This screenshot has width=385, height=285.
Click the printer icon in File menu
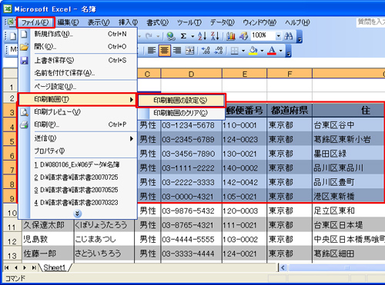click(24, 124)
